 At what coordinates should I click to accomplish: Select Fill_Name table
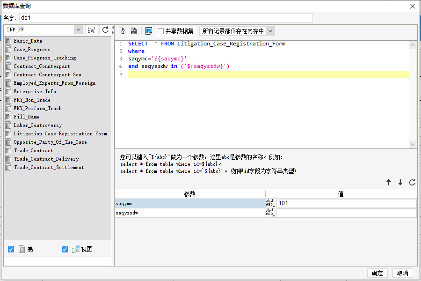click(x=26, y=117)
